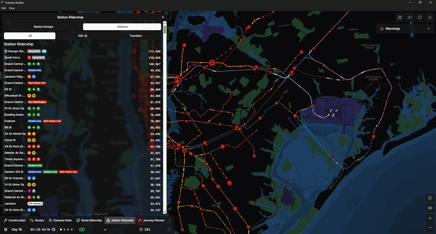Open the Demand Stats panel
Viewport: 436px width, 234px height.
(x=60, y=220)
